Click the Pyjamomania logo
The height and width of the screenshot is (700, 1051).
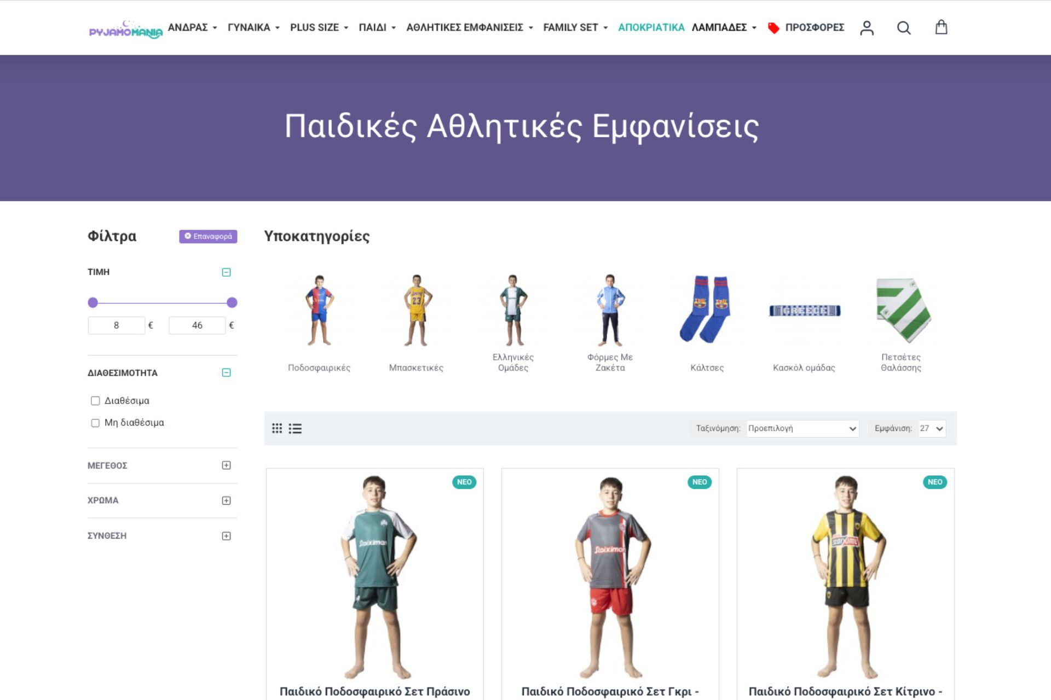(125, 30)
